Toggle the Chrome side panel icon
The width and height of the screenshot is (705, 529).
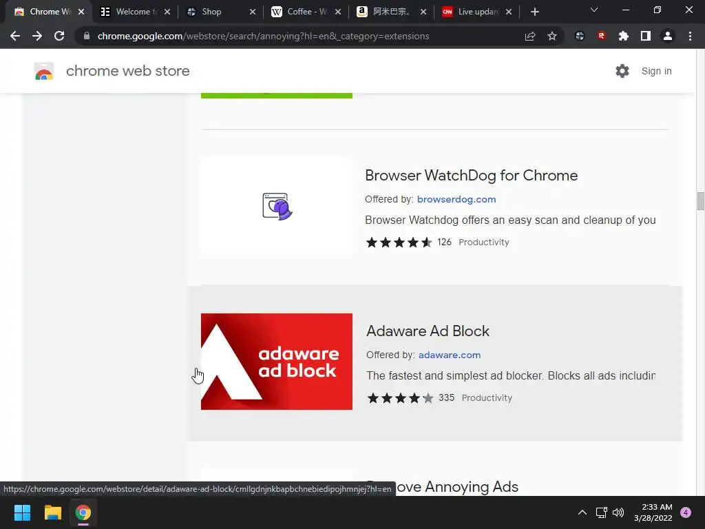646,36
